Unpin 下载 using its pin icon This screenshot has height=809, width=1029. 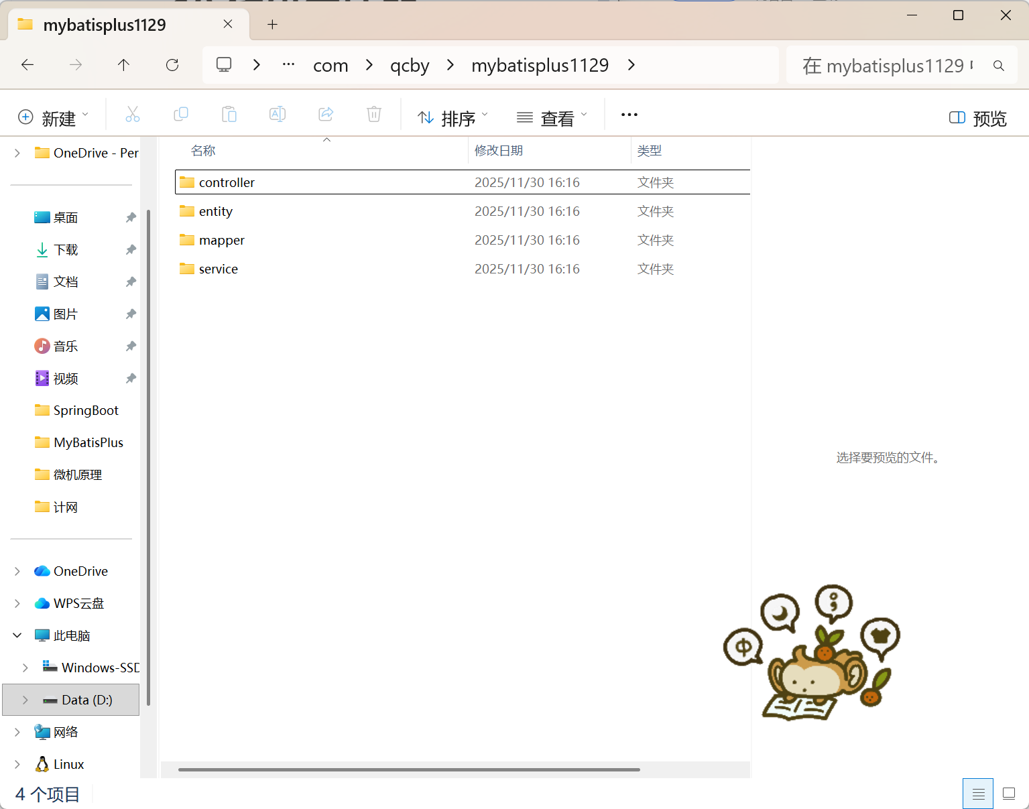point(131,249)
